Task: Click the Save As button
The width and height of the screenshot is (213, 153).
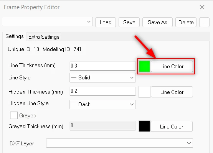Action: click(x=157, y=22)
